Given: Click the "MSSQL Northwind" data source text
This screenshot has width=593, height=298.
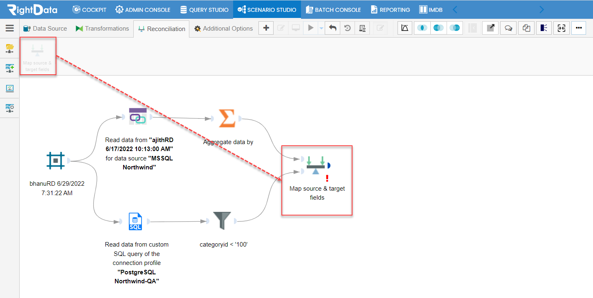Looking at the screenshot, I should [148, 162].
